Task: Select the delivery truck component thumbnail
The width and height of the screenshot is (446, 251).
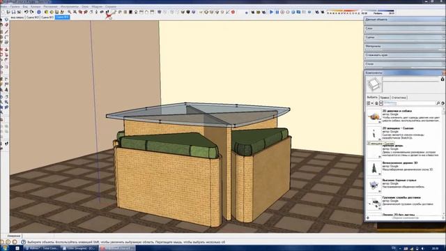Action: click(x=374, y=203)
